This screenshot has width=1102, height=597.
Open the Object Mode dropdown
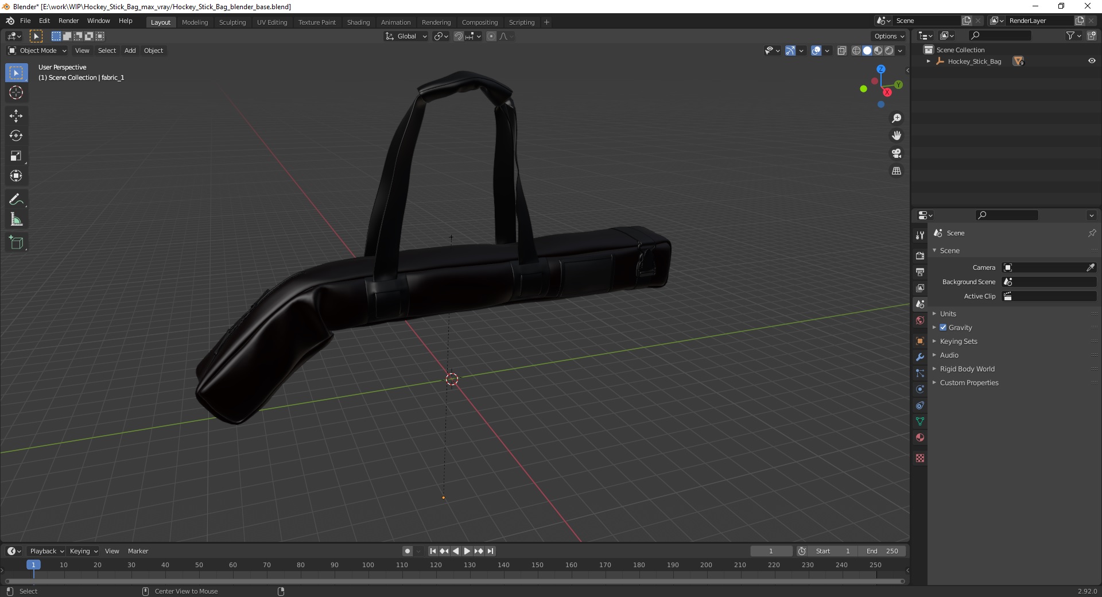click(x=37, y=51)
